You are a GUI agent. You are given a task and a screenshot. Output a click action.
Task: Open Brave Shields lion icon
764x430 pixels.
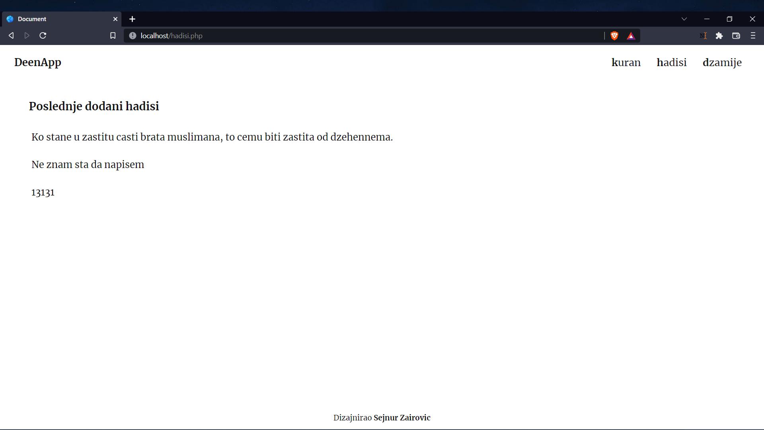614,36
